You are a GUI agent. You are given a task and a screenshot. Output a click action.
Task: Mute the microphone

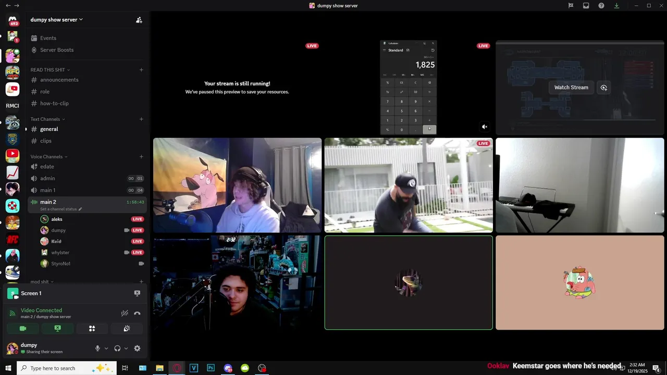[97, 348]
